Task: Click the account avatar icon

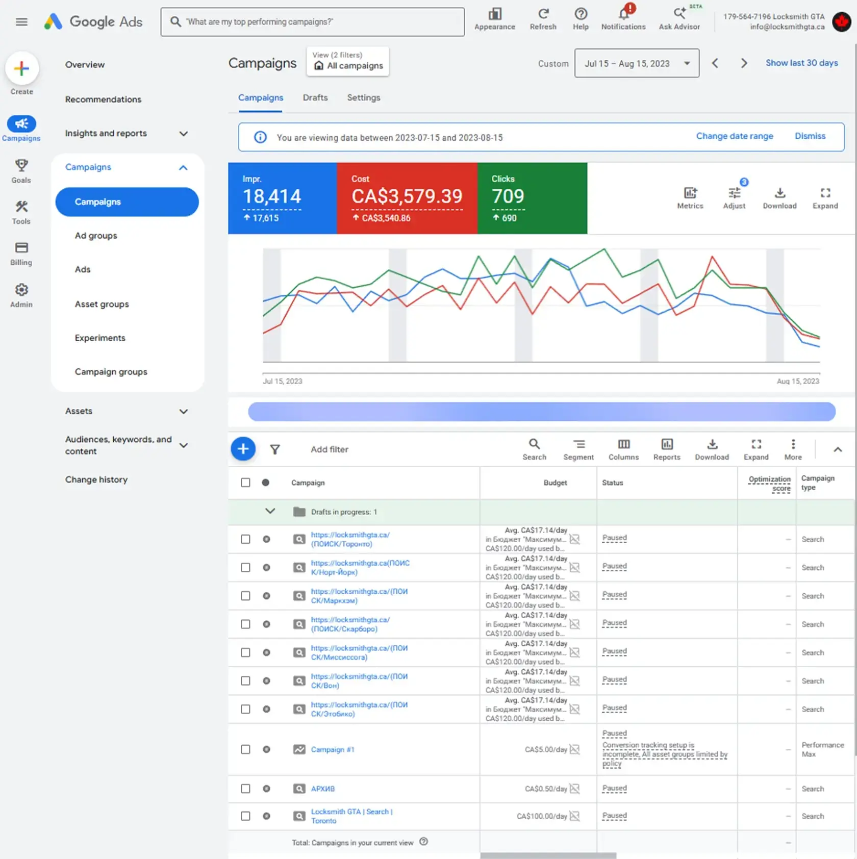Action: (x=841, y=21)
